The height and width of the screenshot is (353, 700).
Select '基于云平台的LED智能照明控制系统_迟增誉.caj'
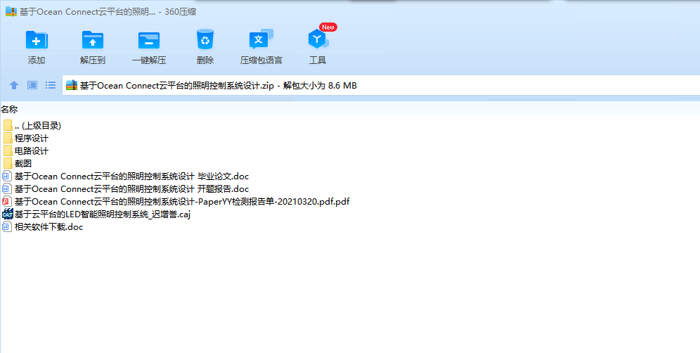[103, 214]
